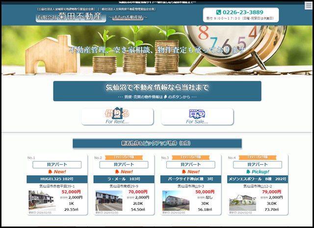Click the 貸アパート tag on card No.1
This screenshot has width=314, height=228.
[x=57, y=165]
